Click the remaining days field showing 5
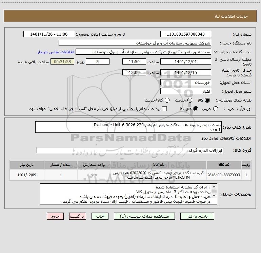 pyautogui.click(x=98, y=62)
